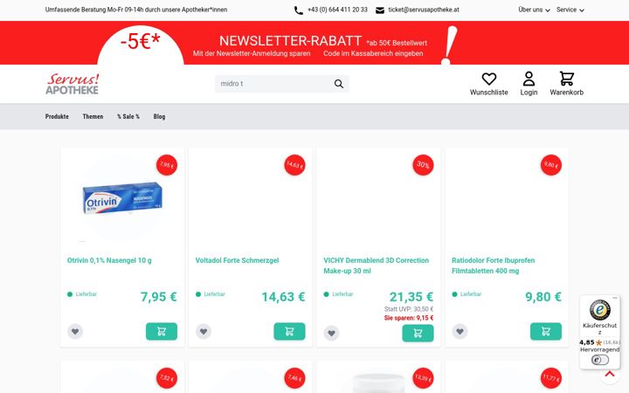This screenshot has width=629, height=393.
Task: Click the phone number +43 (0) 664 411 20 33
Action: click(x=337, y=10)
